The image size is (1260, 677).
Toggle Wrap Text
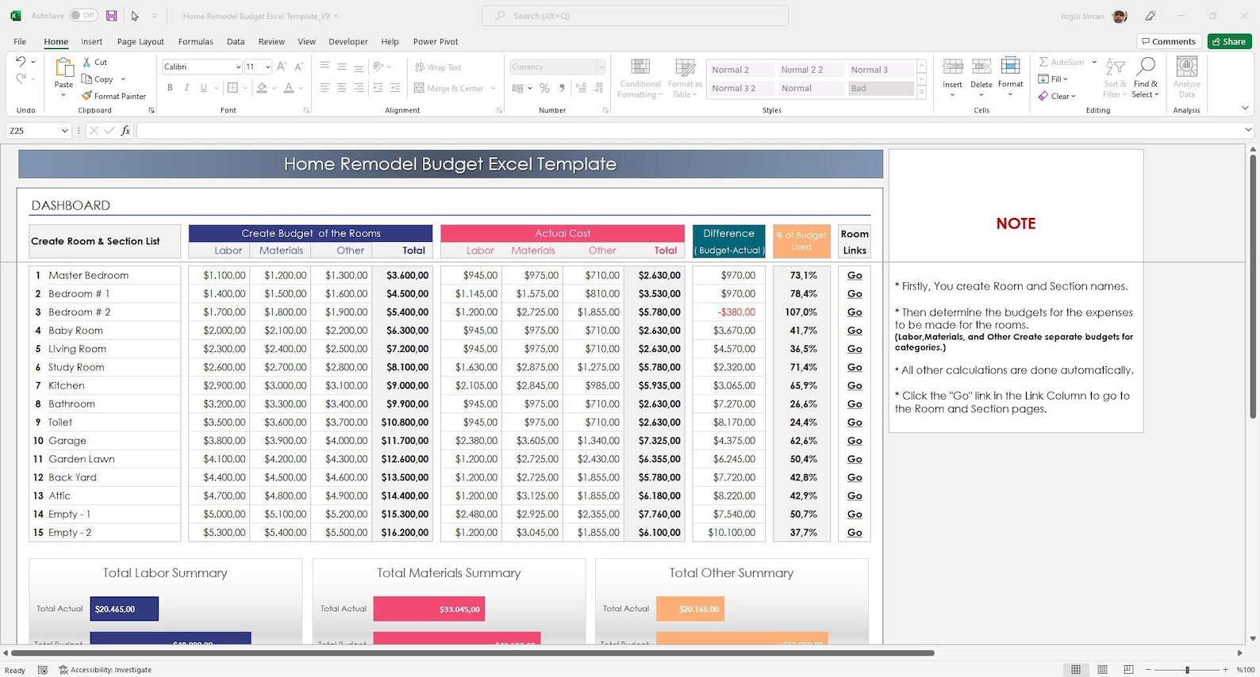[x=438, y=67]
